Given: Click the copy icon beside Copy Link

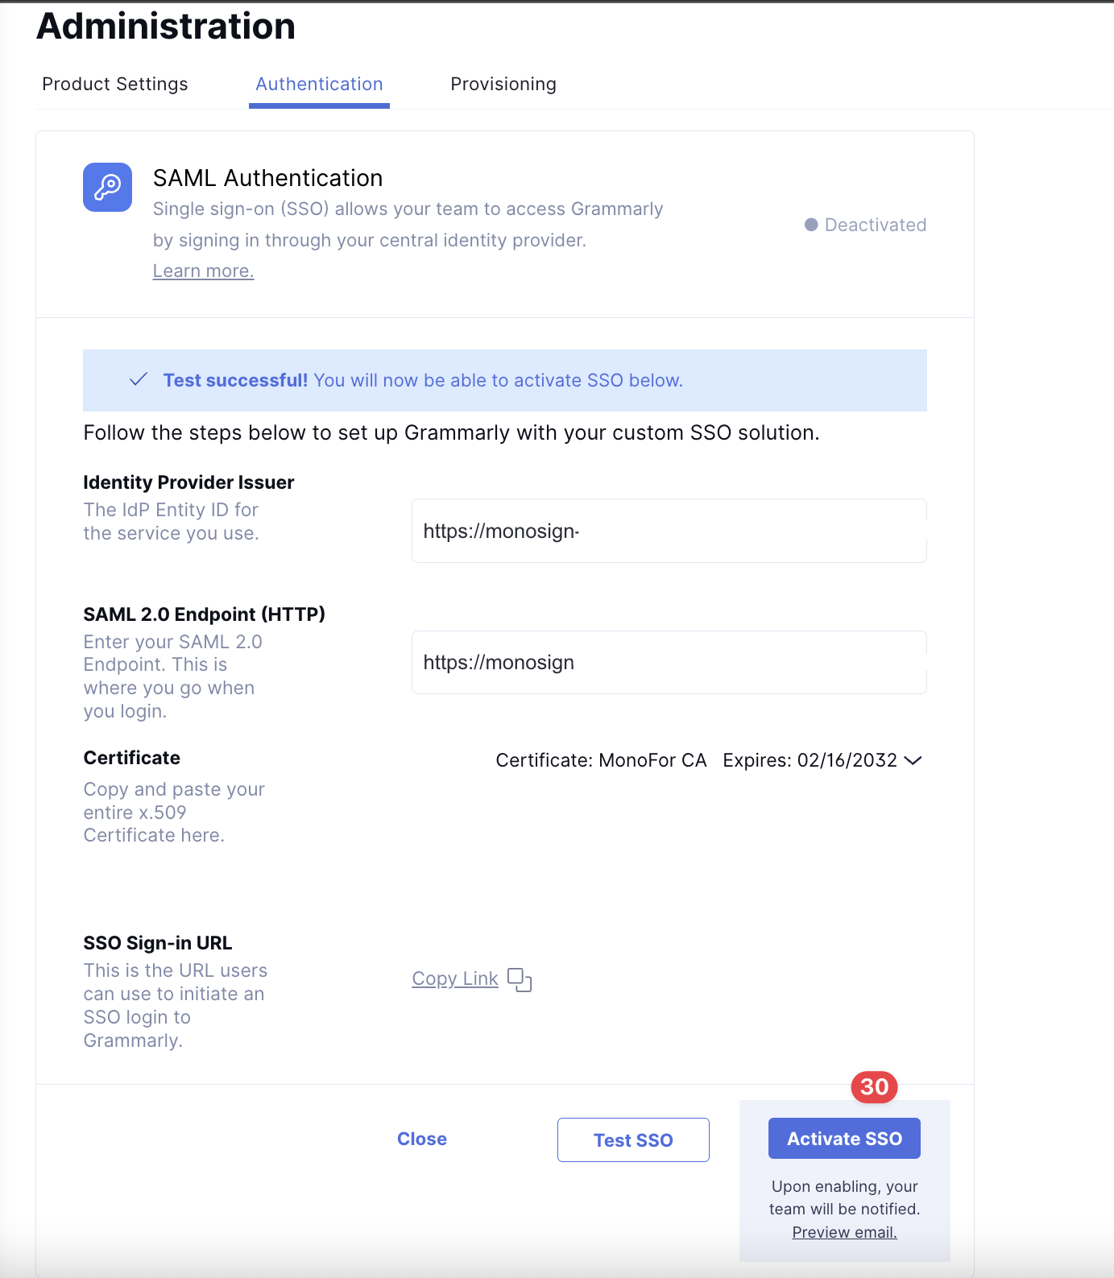Looking at the screenshot, I should 520,979.
